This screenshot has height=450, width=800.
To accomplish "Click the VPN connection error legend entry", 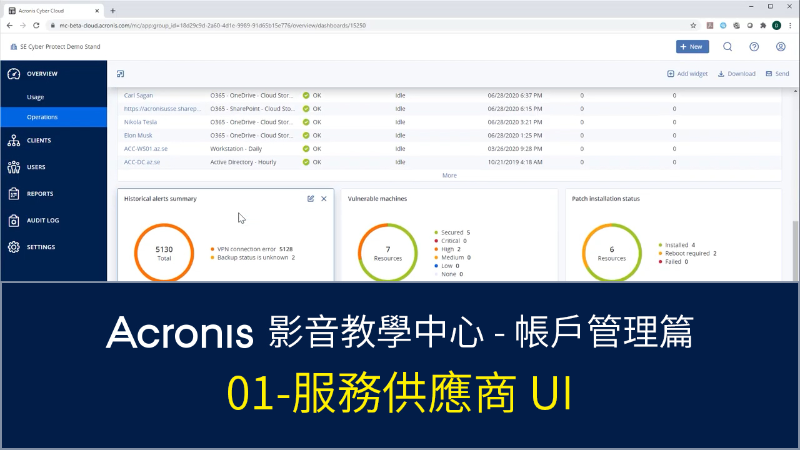I will coord(252,249).
